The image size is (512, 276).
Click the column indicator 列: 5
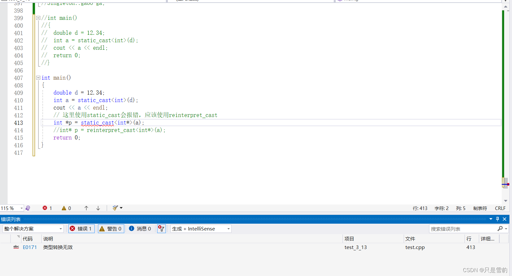pos(461,208)
